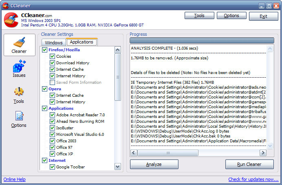Screen dimensions: 282x185
Task: Uncheck Microsoft Visual Studio 6.0 checkbox
Action: point(52,135)
